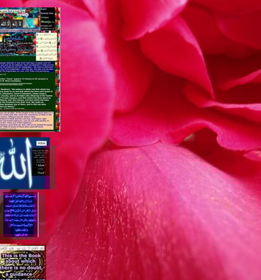Open the colorful collage image at top
The image size is (261, 280).
(x=30, y=69)
